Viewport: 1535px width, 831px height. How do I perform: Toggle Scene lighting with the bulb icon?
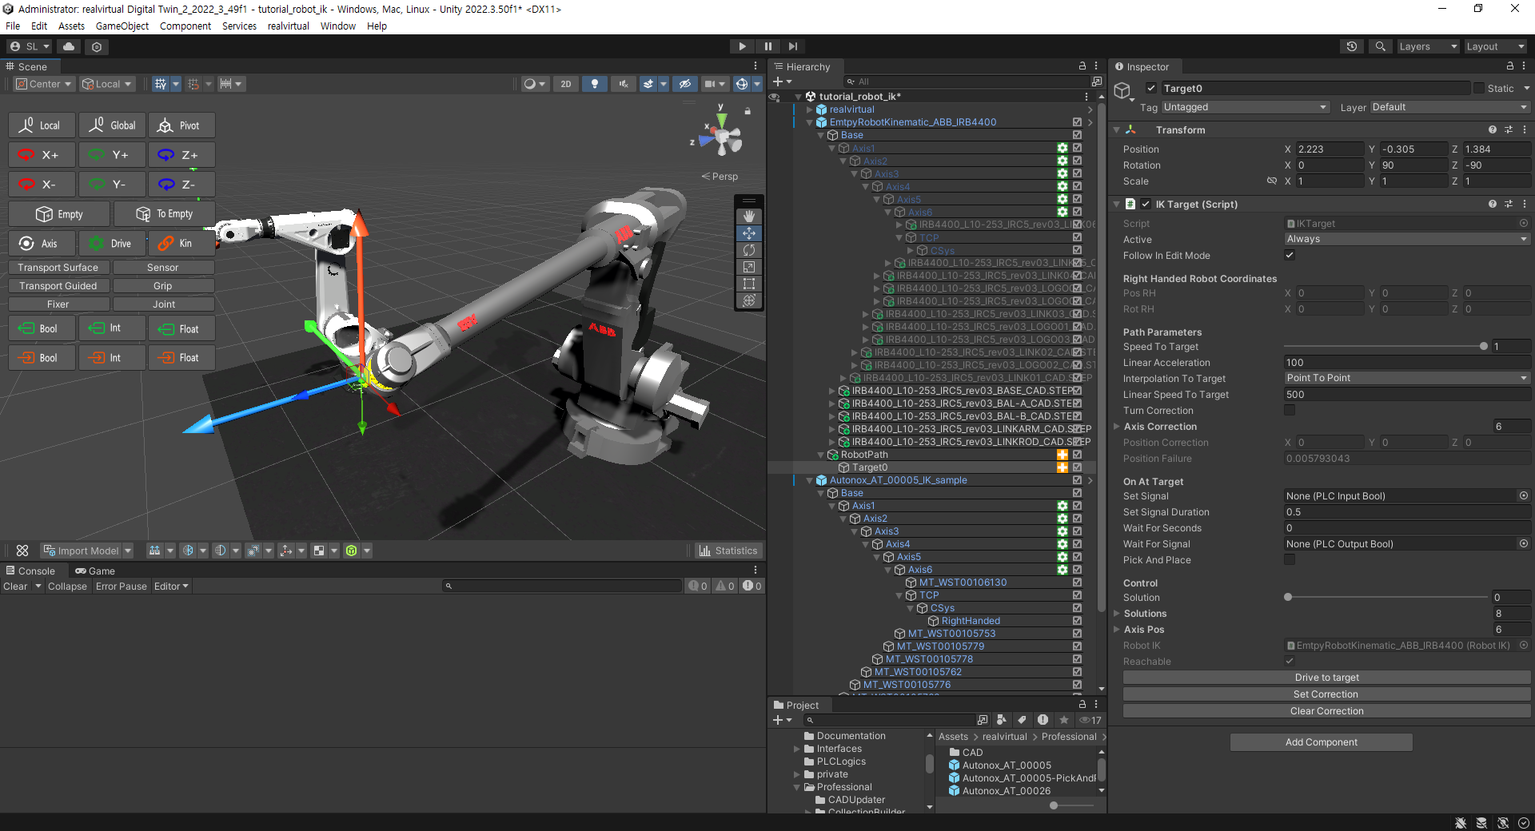point(594,84)
